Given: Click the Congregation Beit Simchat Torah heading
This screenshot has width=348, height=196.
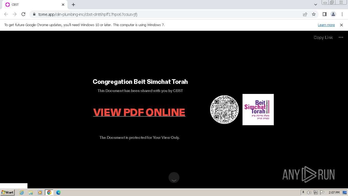Looking at the screenshot, I should point(140,82).
